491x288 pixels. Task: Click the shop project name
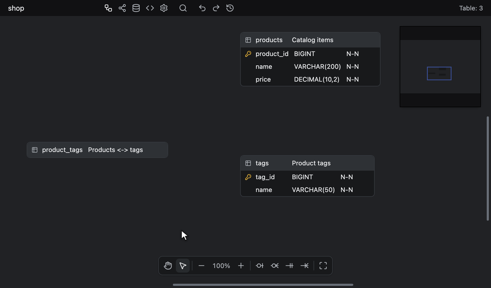click(x=16, y=8)
